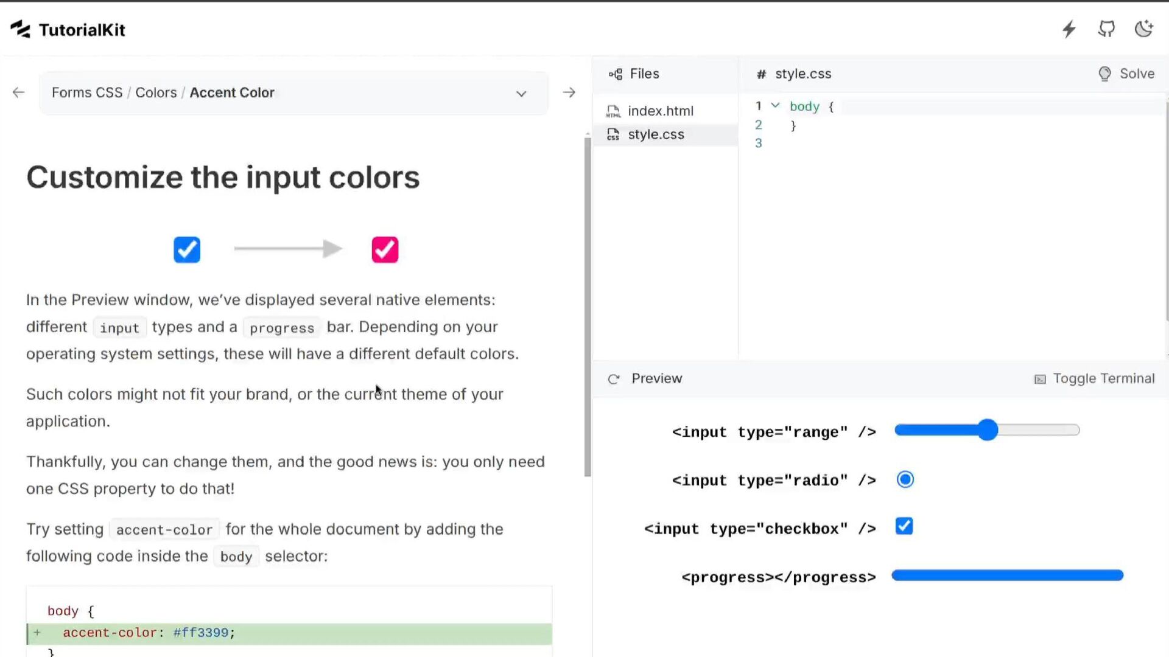The height and width of the screenshot is (657, 1169).
Task: Select the style.css editor tab
Action: tap(802, 74)
